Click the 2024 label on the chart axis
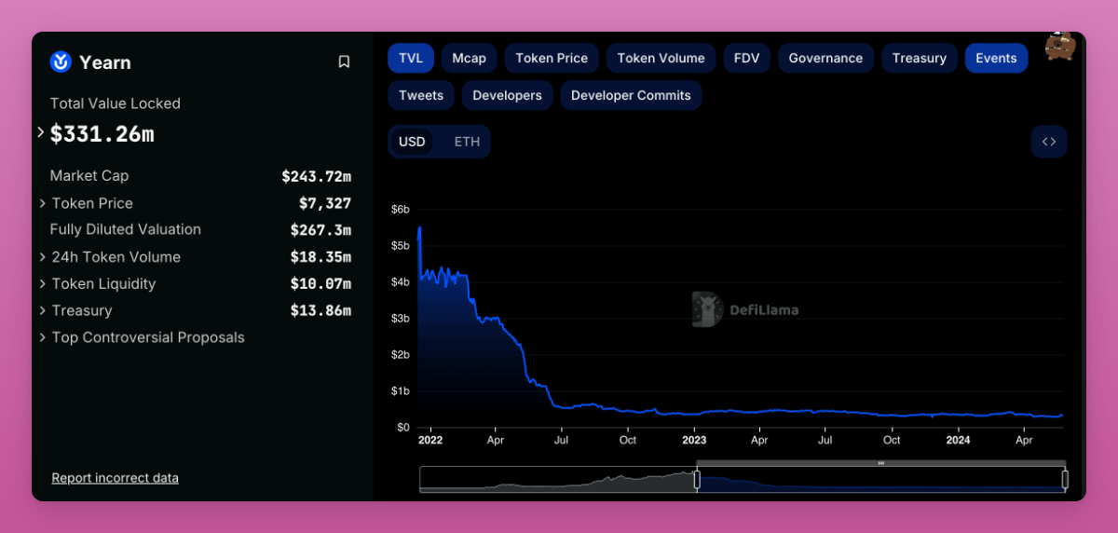The image size is (1118, 533). tap(958, 440)
